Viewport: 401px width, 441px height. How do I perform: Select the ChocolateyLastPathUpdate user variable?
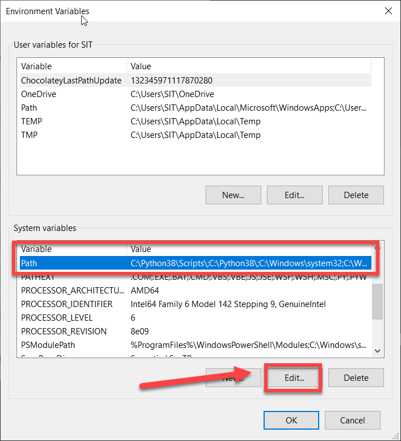pyautogui.click(x=195, y=81)
